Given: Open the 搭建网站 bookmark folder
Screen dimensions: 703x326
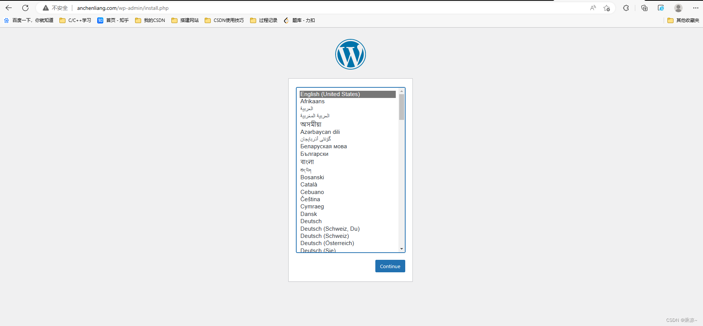Looking at the screenshot, I should click(x=185, y=20).
